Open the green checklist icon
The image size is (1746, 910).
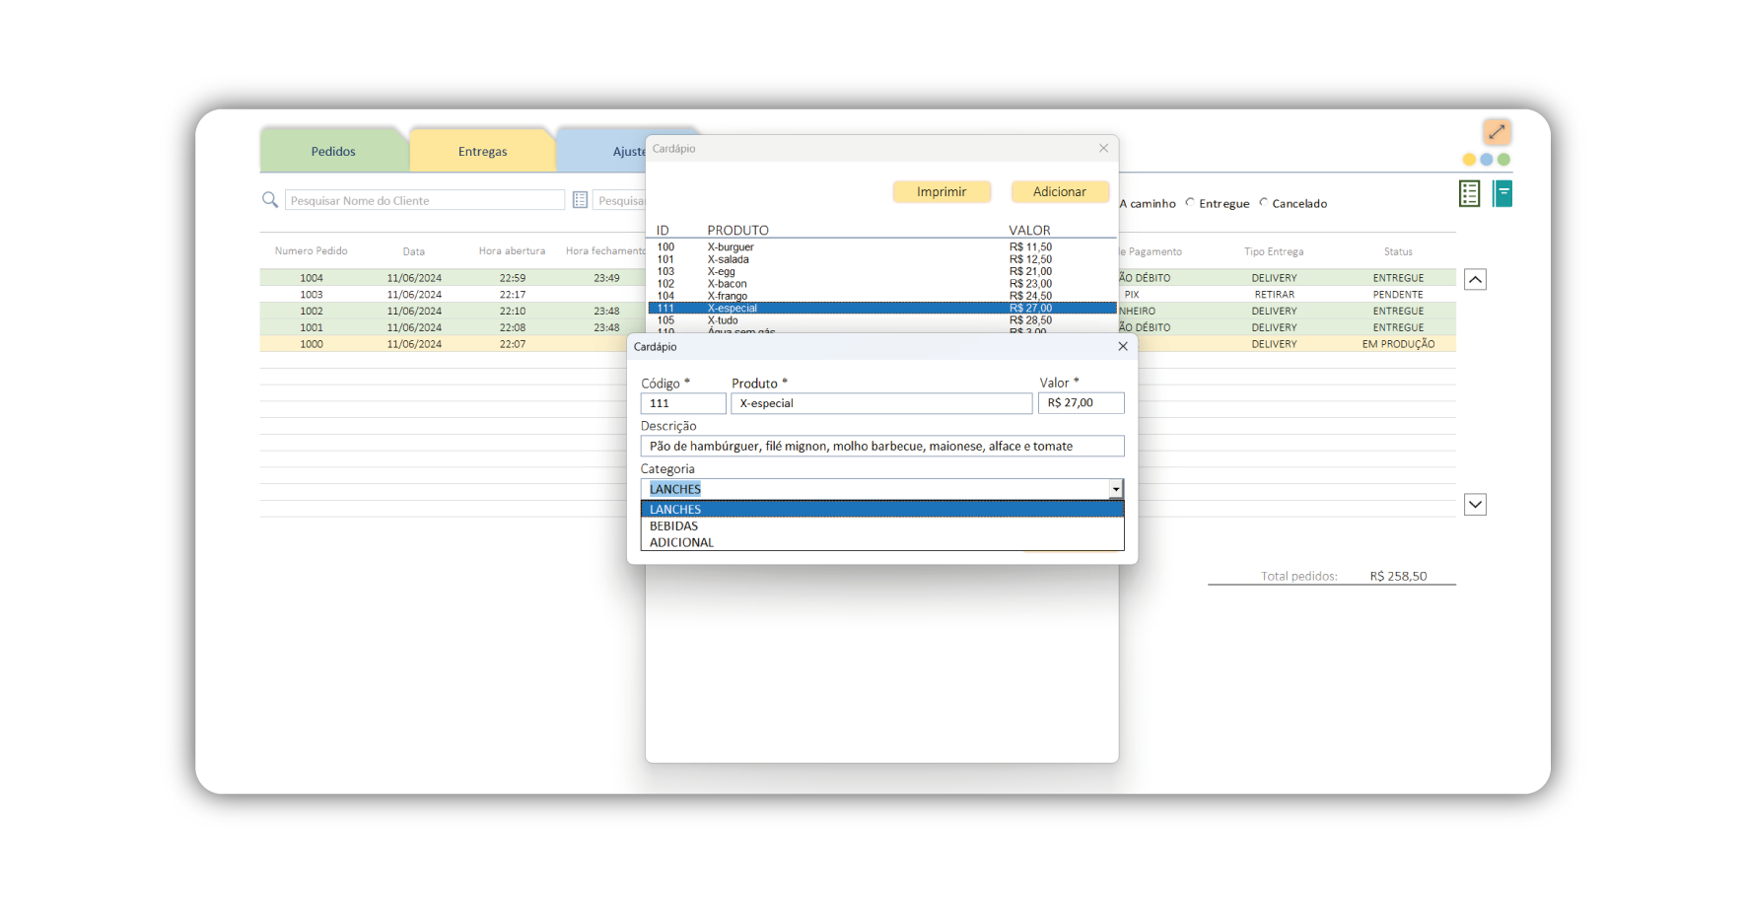pyautogui.click(x=1469, y=194)
